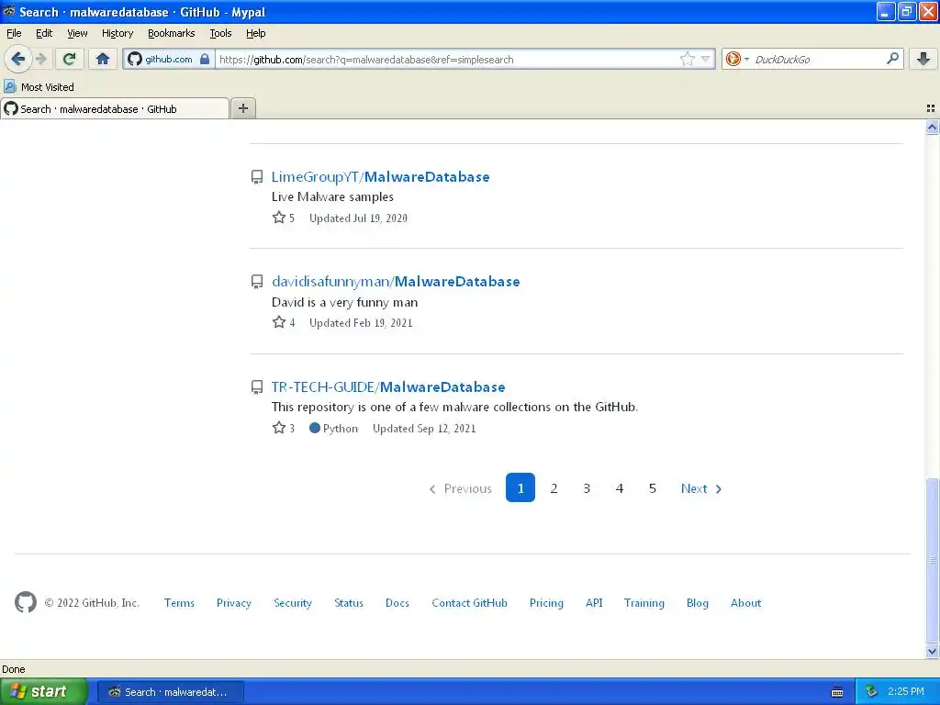The height and width of the screenshot is (705, 940).
Task: Click the search magnifier icon
Action: (x=892, y=58)
